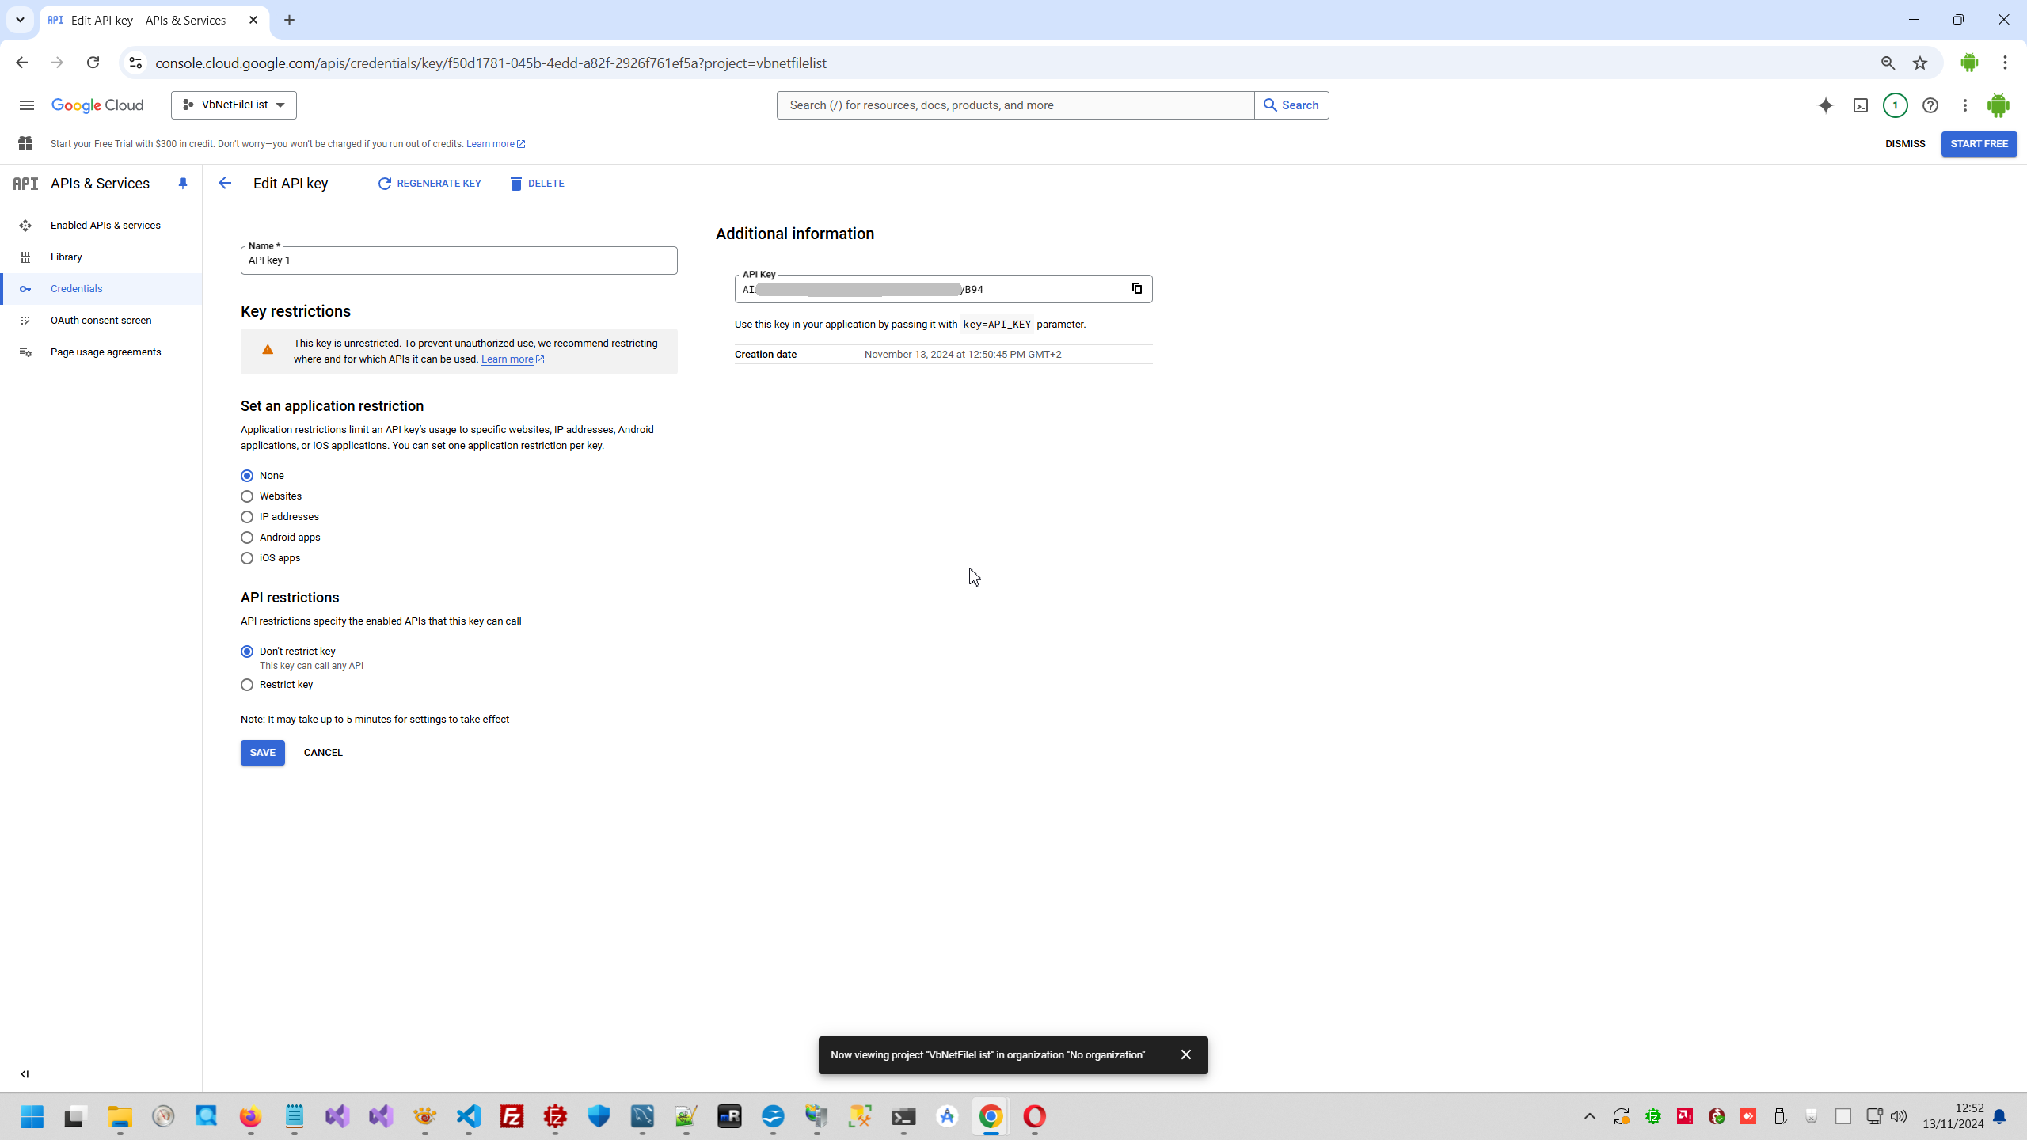Image resolution: width=2027 pixels, height=1140 pixels.
Task: Delete this API key using trash icon
Action: (516, 184)
